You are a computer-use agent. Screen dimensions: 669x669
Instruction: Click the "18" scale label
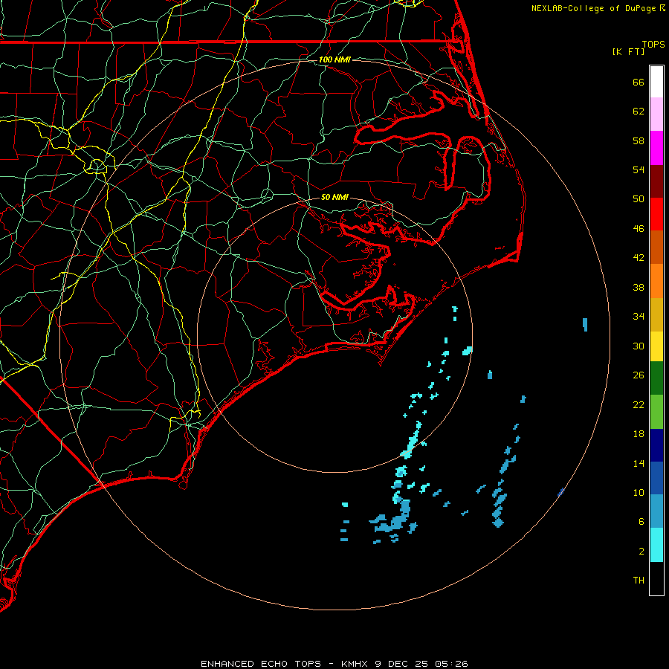(639, 434)
